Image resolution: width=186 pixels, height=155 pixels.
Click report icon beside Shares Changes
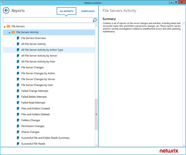point(18,132)
